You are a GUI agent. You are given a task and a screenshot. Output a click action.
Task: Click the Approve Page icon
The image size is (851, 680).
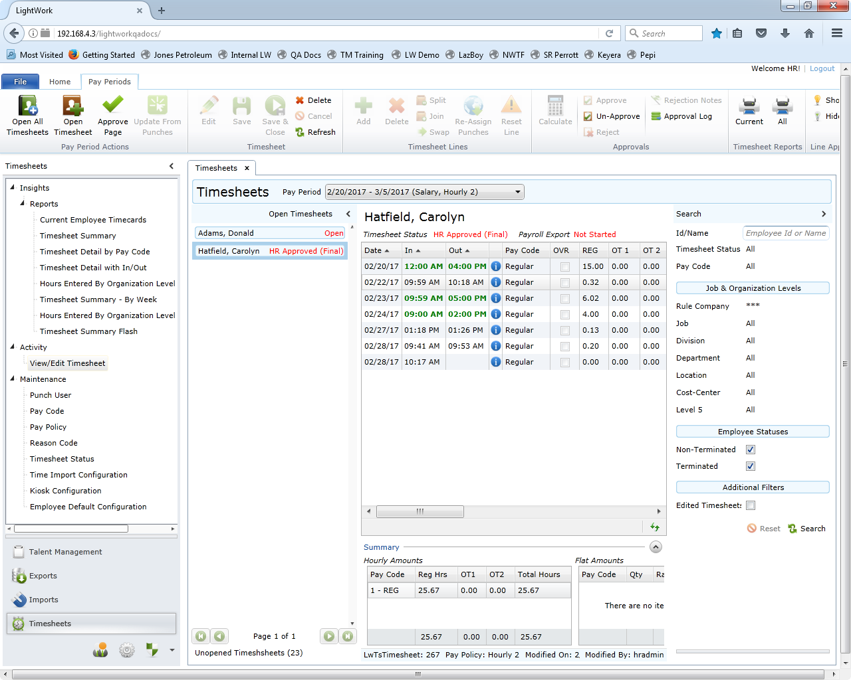(x=112, y=113)
